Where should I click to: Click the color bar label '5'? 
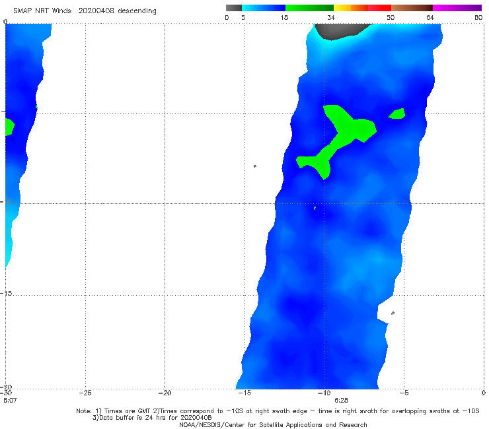tap(243, 17)
